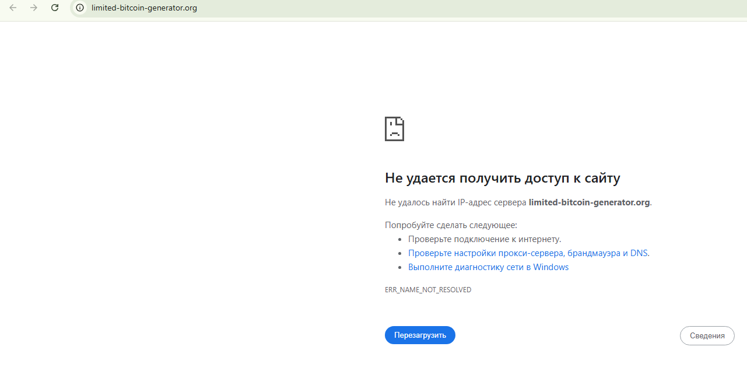
Task: Click the blue Перезагрузить button
Action: click(420, 335)
